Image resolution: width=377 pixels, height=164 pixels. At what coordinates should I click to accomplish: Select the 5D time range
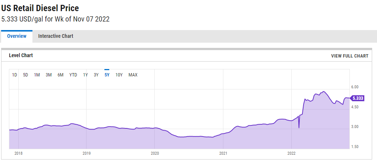pos(25,75)
